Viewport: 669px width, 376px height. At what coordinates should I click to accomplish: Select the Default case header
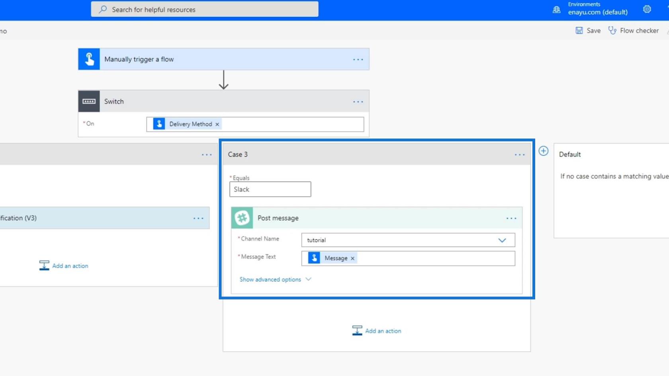(x=570, y=154)
